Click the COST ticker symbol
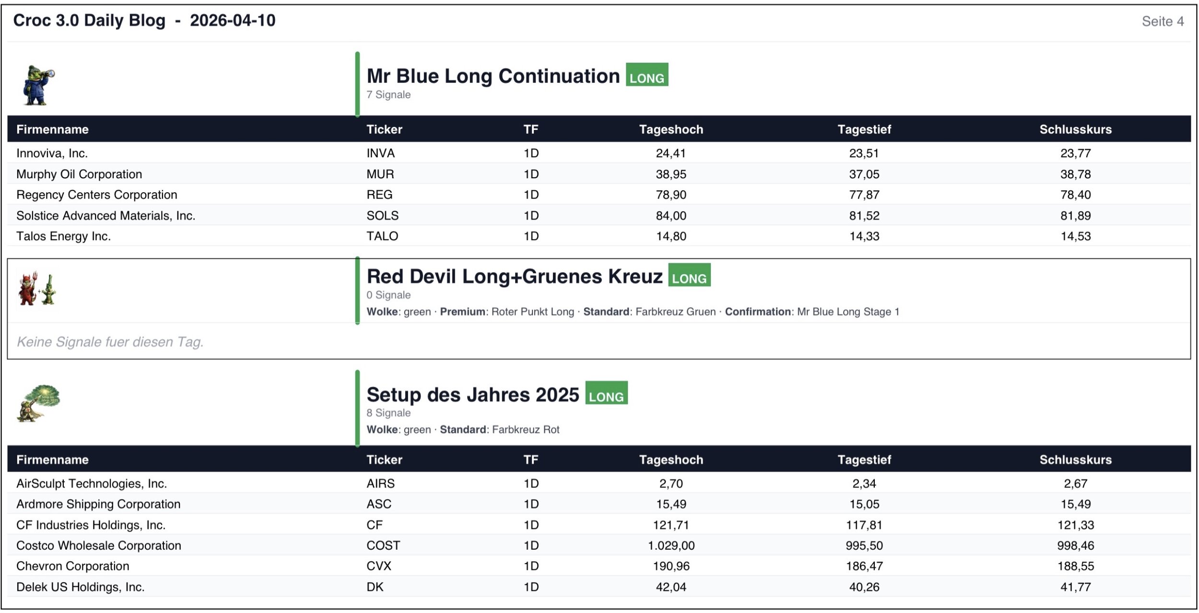Viewport: 1199px width, 613px height. [383, 545]
